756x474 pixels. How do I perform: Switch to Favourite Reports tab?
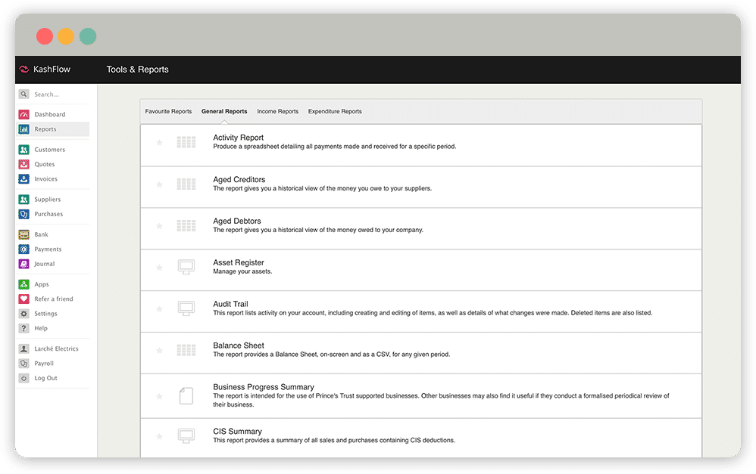pyautogui.click(x=168, y=112)
